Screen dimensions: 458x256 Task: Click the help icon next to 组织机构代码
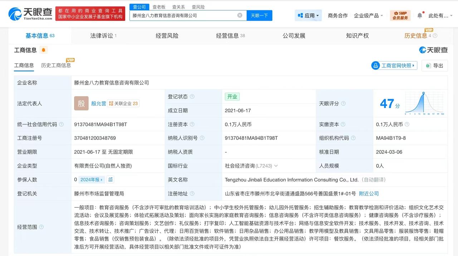pos(353,138)
